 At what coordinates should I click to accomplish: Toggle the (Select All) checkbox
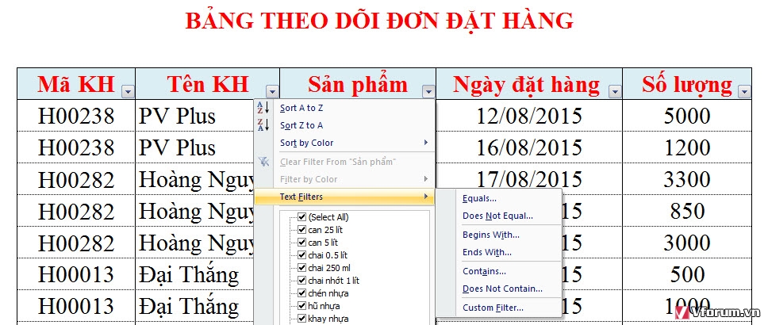coord(301,217)
